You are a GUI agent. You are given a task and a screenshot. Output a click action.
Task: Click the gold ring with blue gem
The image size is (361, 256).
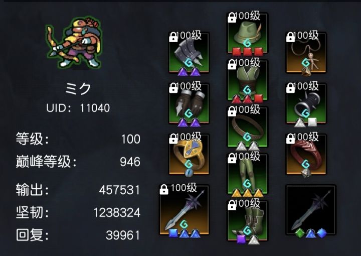tap(189, 154)
